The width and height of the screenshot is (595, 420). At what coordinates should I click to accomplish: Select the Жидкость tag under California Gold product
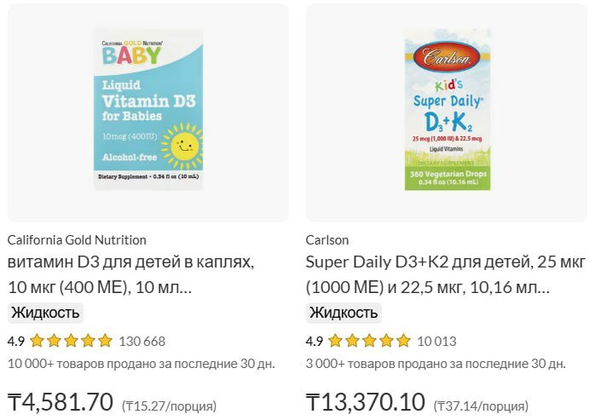[45, 312]
